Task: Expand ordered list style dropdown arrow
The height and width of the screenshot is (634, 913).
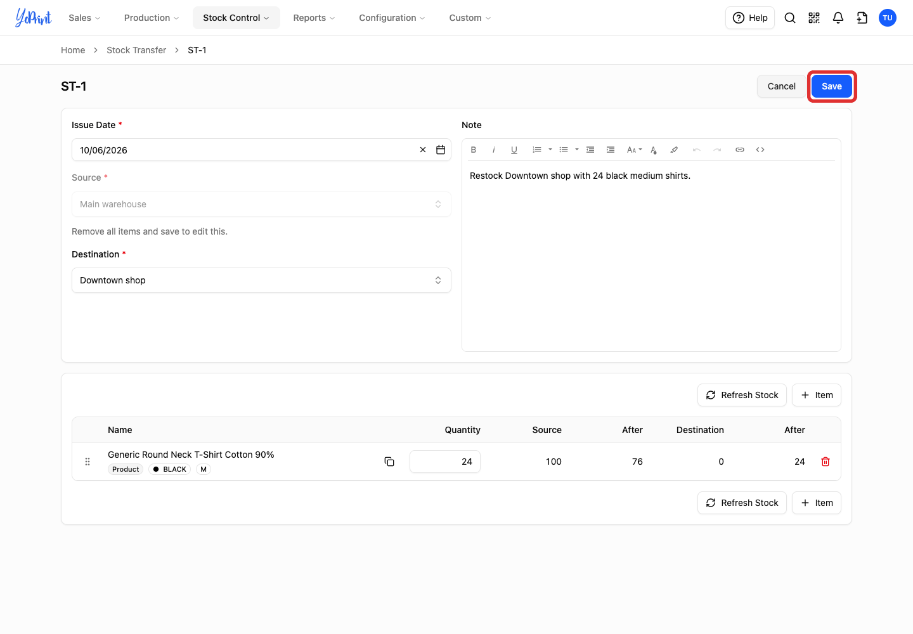Action: [550, 150]
